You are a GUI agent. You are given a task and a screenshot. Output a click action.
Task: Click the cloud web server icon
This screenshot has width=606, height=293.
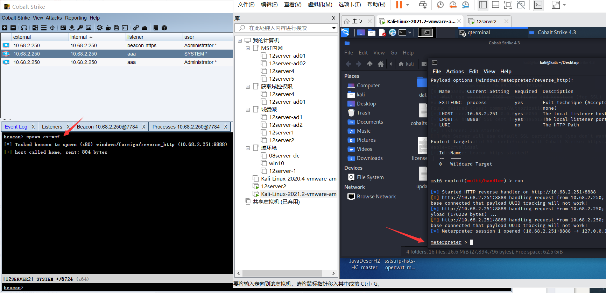coord(145,28)
